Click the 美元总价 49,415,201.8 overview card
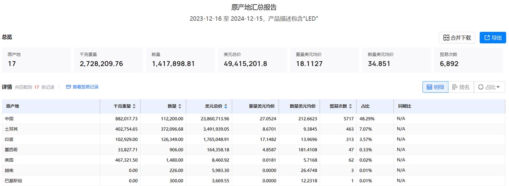This screenshot has width=509, height=186. click(252, 60)
